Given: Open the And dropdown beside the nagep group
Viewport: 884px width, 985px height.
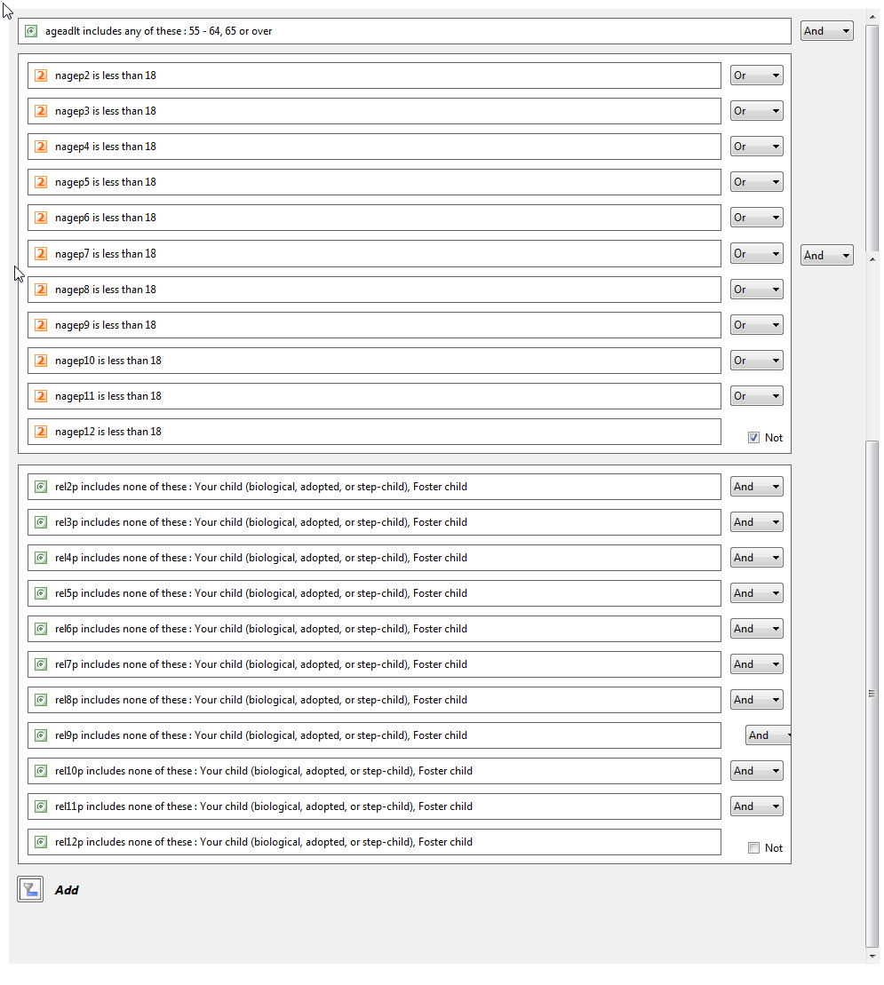Looking at the screenshot, I should click(x=827, y=255).
